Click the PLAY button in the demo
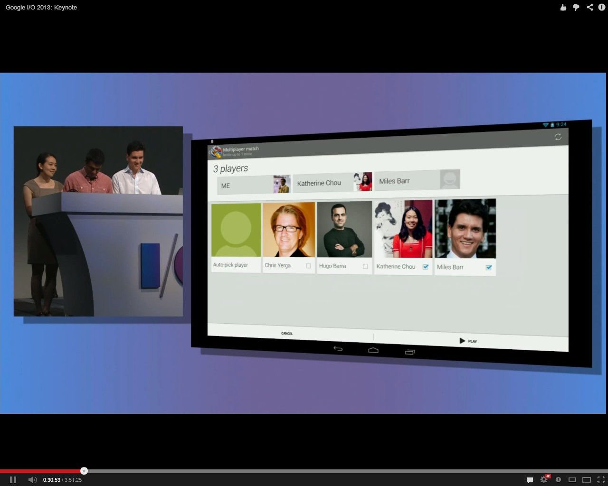The width and height of the screenshot is (608, 486). 468,341
